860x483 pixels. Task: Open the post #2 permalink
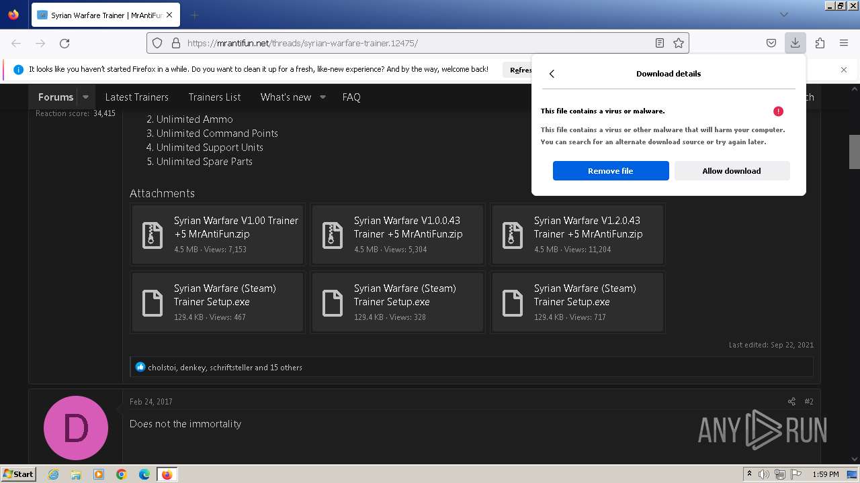click(x=809, y=402)
